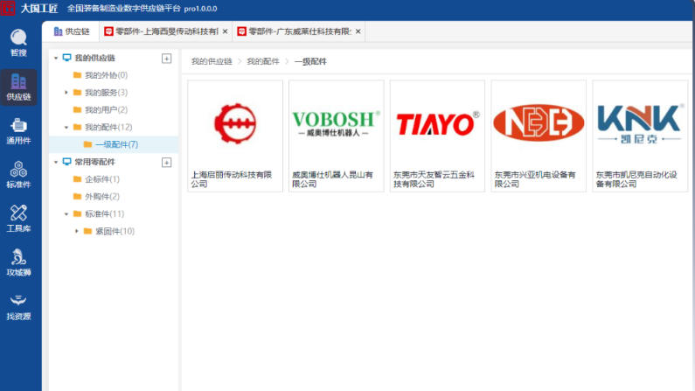This screenshot has height=391, width=695.
Task: Expand the 紧固件(10) folder arrow
Action: pyautogui.click(x=77, y=232)
